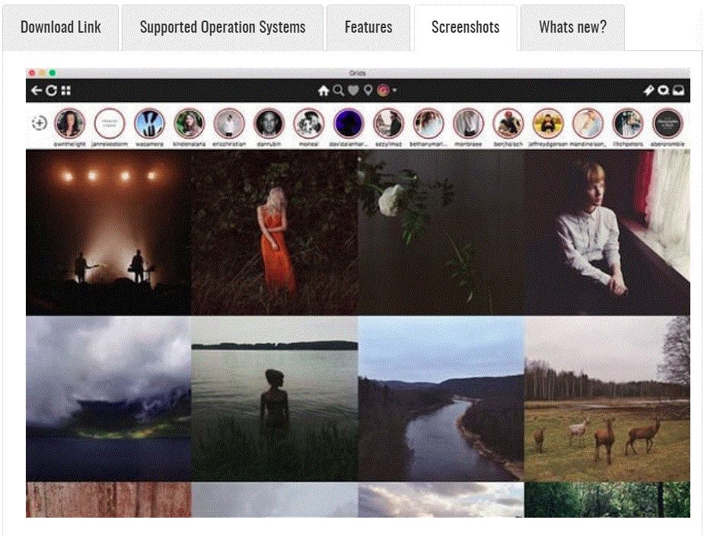Refresh the feed with the reload icon
Viewport: 704px width, 536px height.
[51, 91]
